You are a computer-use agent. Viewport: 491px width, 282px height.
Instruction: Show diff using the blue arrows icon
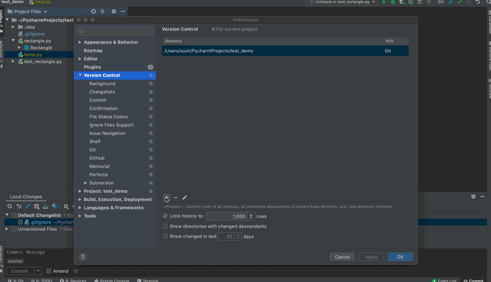[x=28, y=206]
